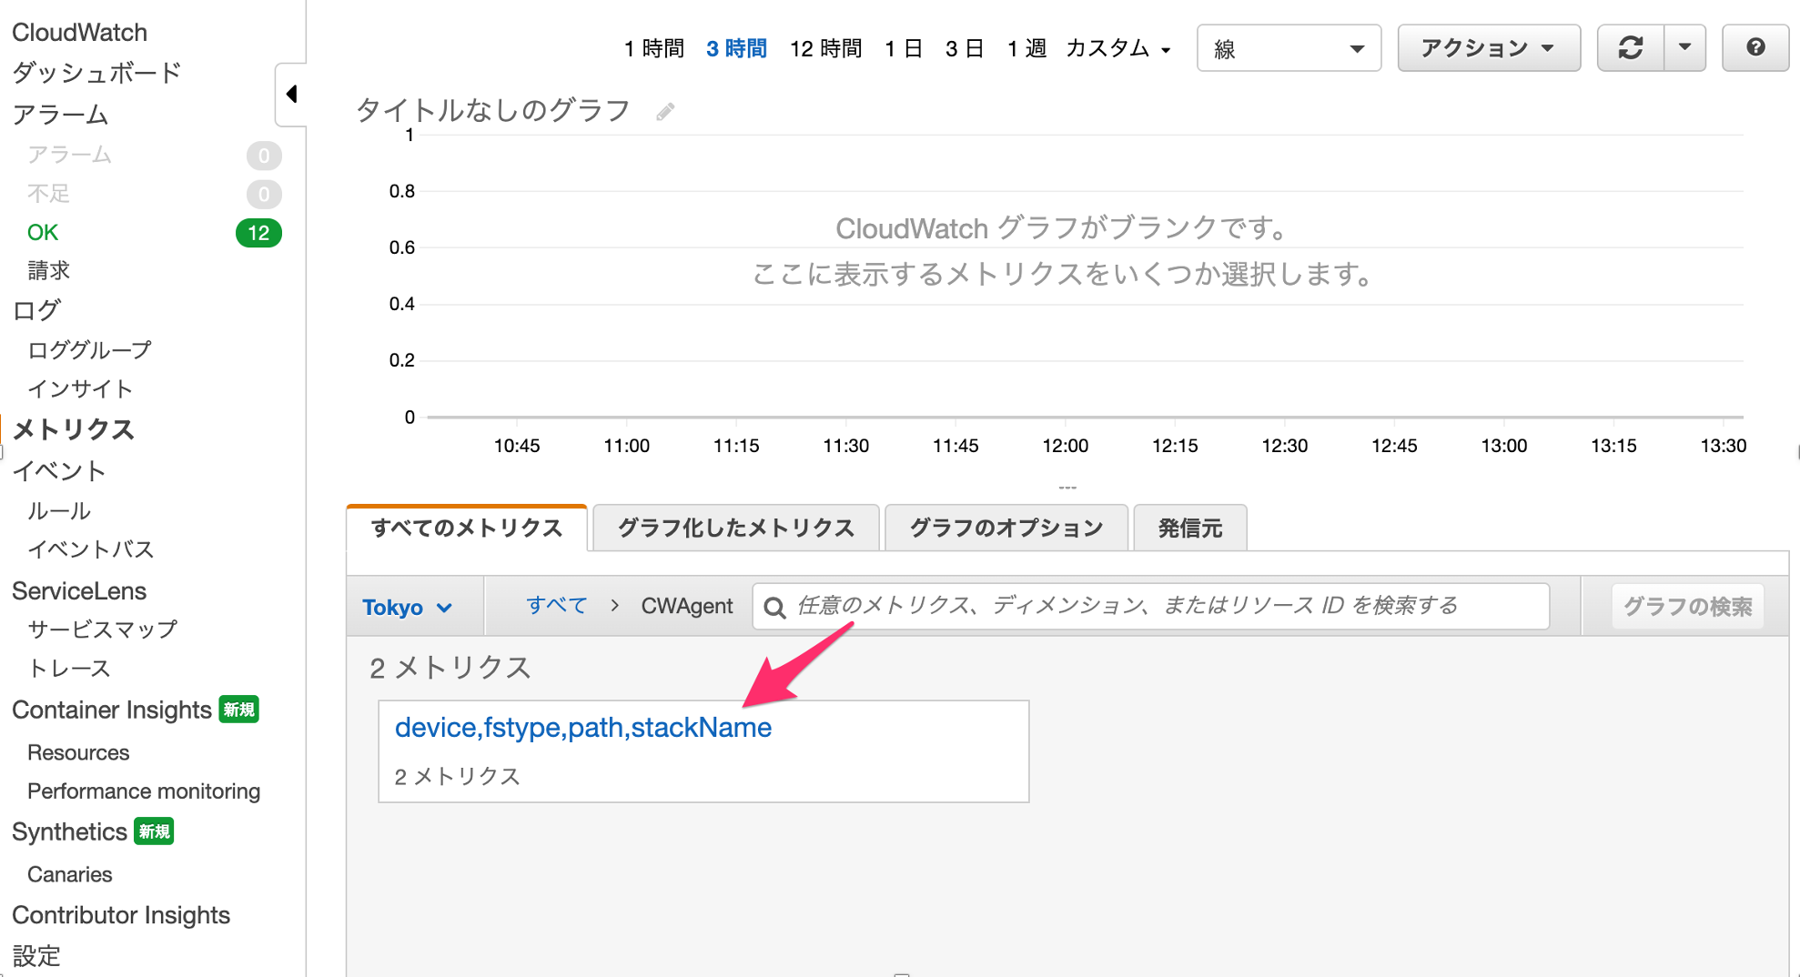The height and width of the screenshot is (977, 1800).
Task: Open refresh interval dropdown arrow
Action: (1684, 47)
